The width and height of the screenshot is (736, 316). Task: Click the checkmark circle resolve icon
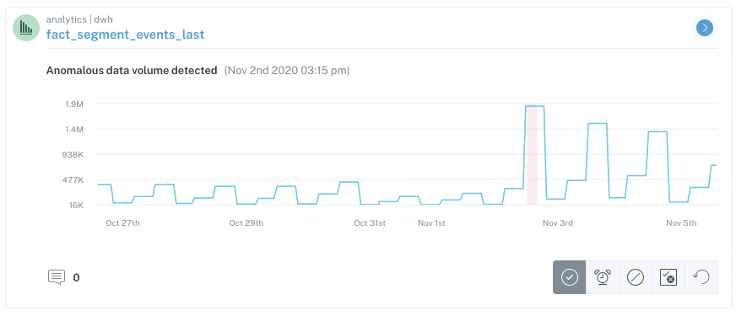click(x=570, y=277)
